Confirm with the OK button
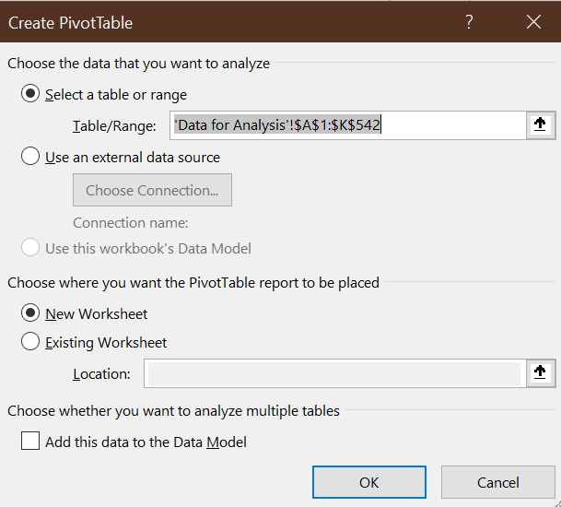The height and width of the screenshot is (507, 561). click(x=368, y=482)
